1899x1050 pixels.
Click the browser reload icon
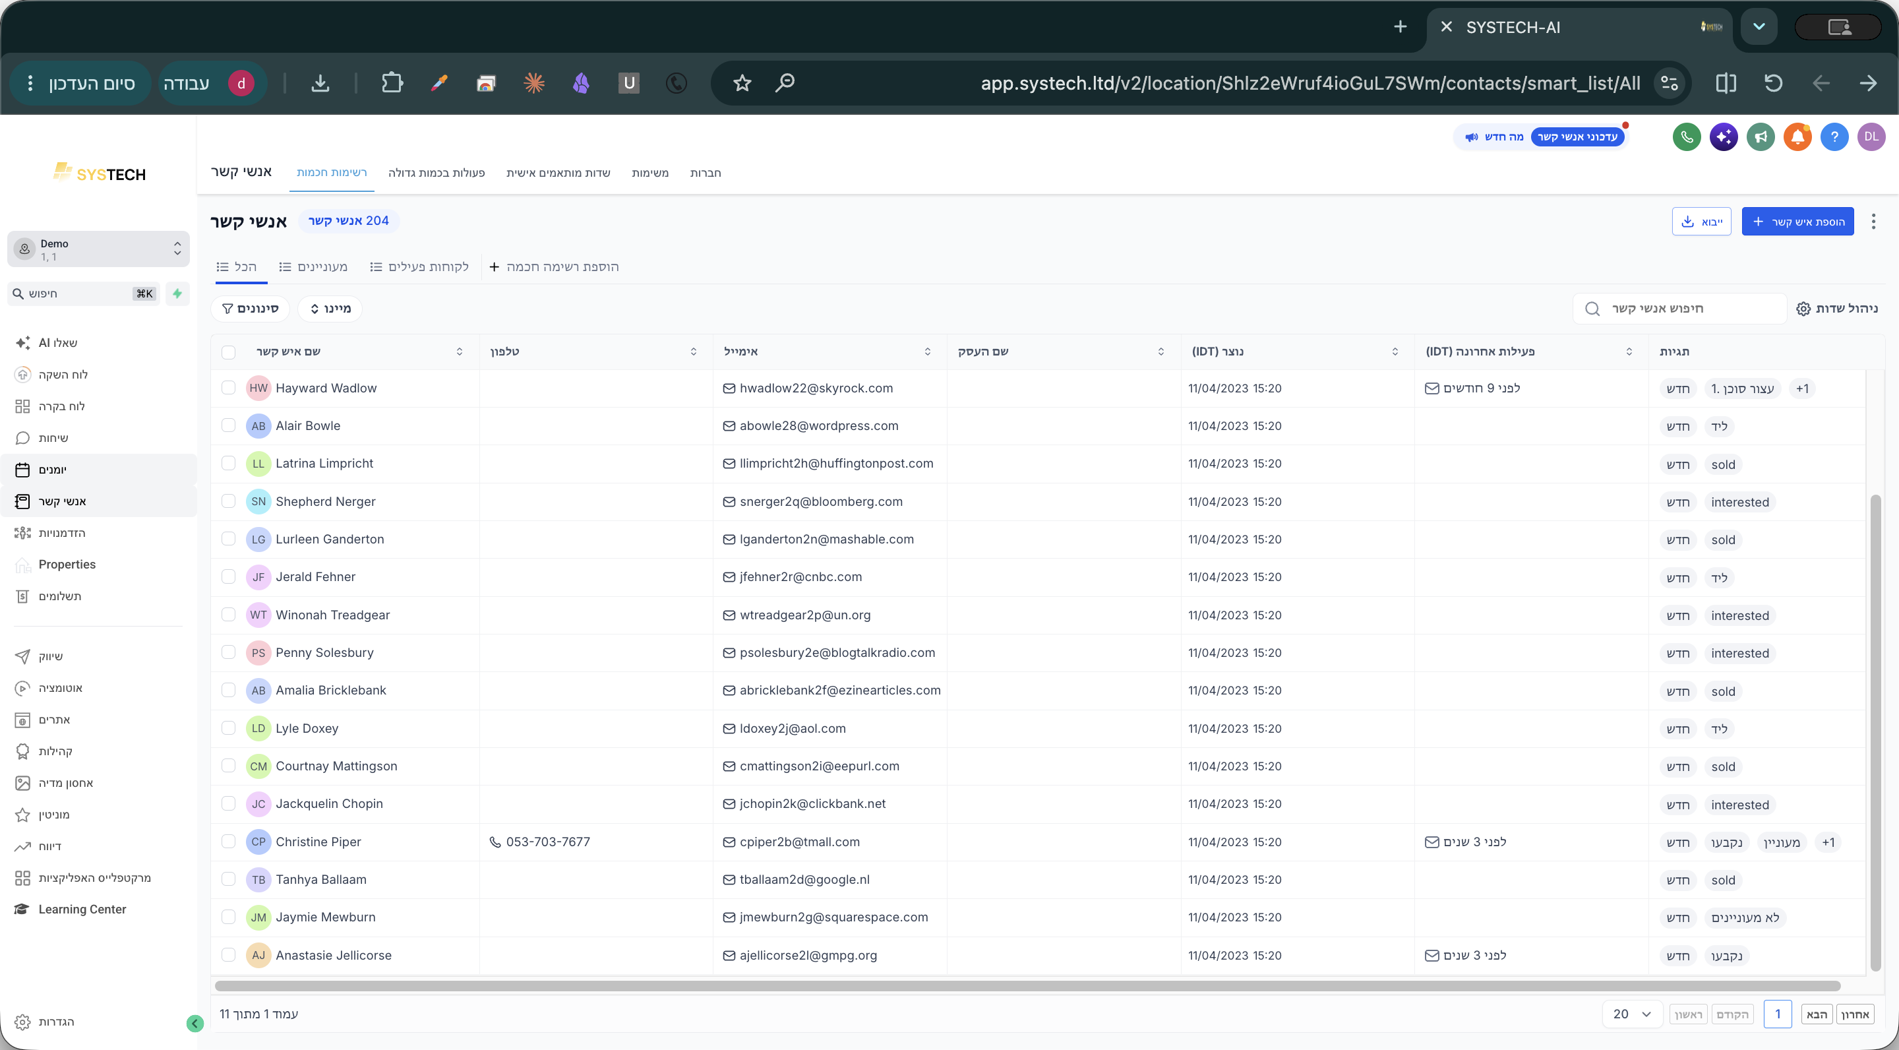(x=1773, y=83)
